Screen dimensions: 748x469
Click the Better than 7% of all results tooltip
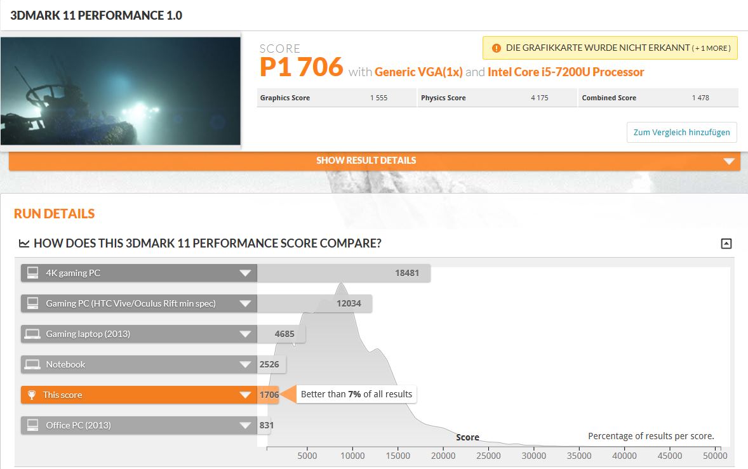[356, 394]
